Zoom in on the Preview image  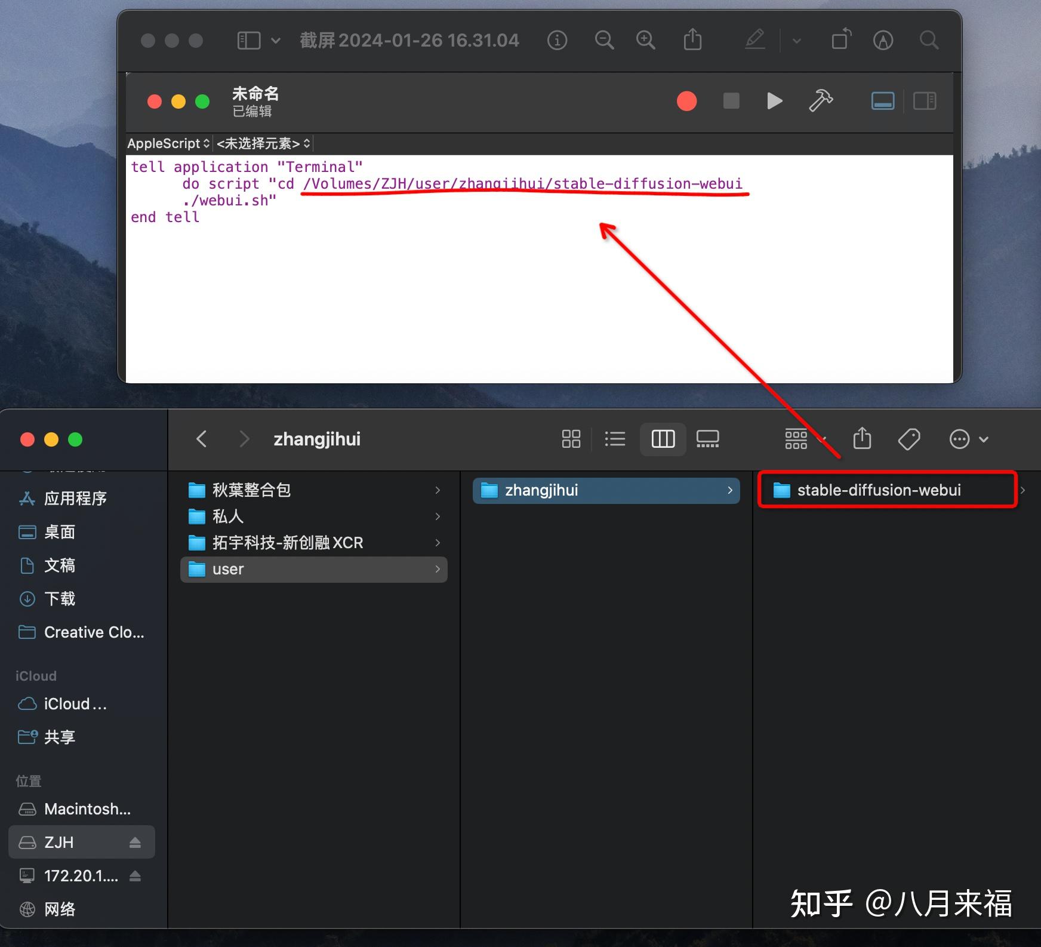645,41
